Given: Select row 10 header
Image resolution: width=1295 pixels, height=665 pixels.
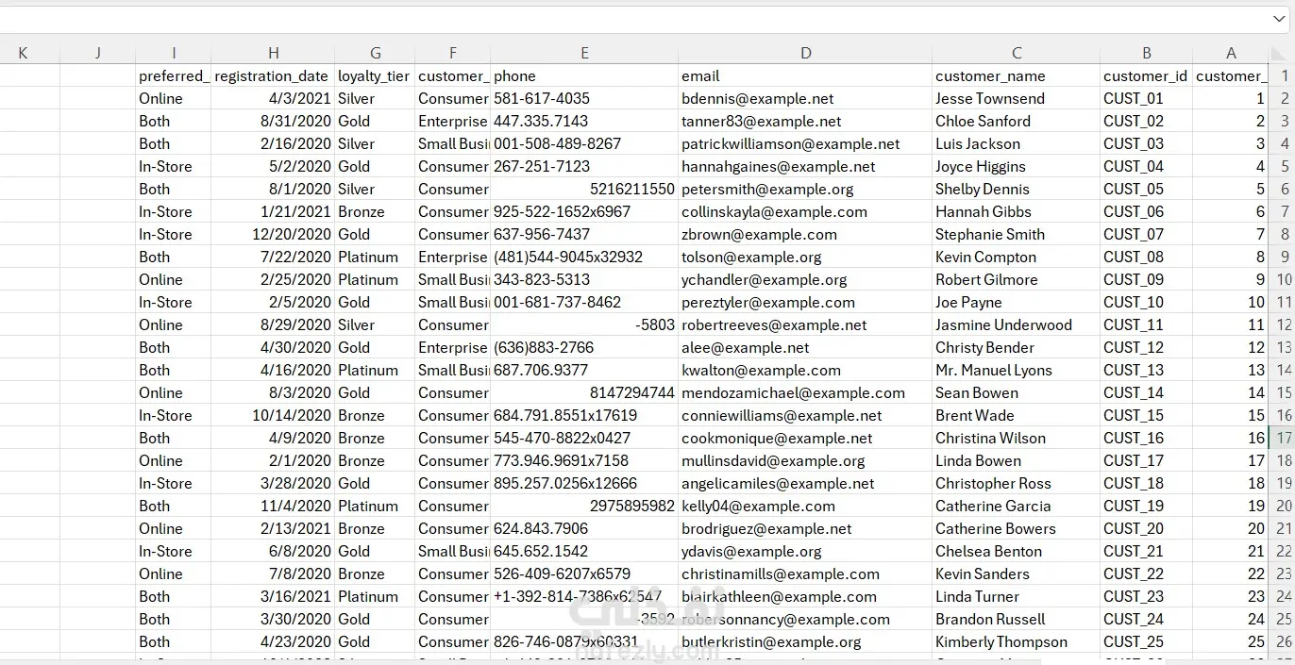Looking at the screenshot, I should coord(1284,280).
